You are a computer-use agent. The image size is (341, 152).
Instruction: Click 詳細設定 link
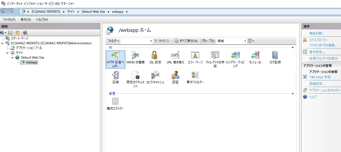[317, 84]
